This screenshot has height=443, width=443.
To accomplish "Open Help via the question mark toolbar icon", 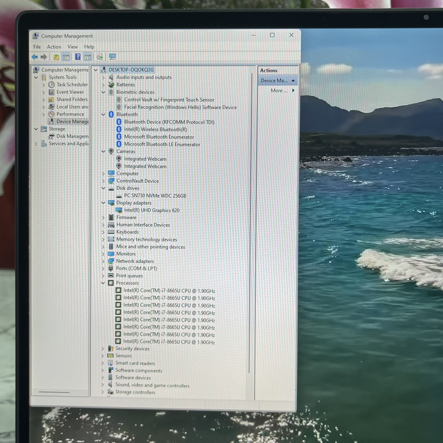I will (78, 57).
